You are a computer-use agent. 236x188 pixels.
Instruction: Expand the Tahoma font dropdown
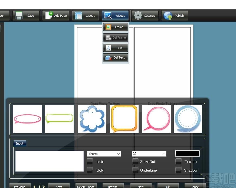pyautogui.click(x=104, y=154)
